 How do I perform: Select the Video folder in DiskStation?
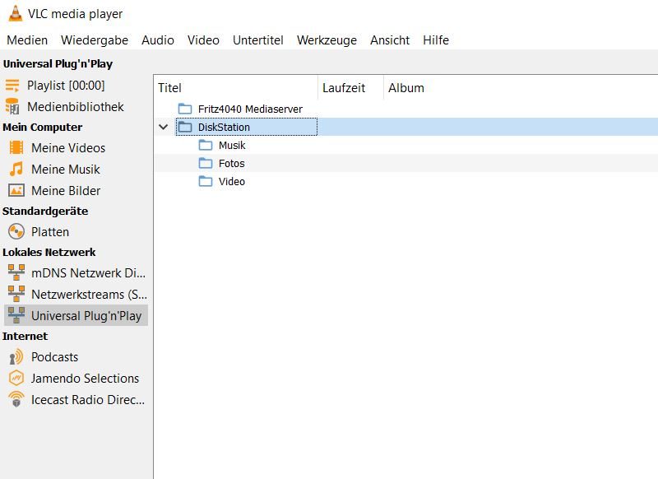tap(231, 182)
